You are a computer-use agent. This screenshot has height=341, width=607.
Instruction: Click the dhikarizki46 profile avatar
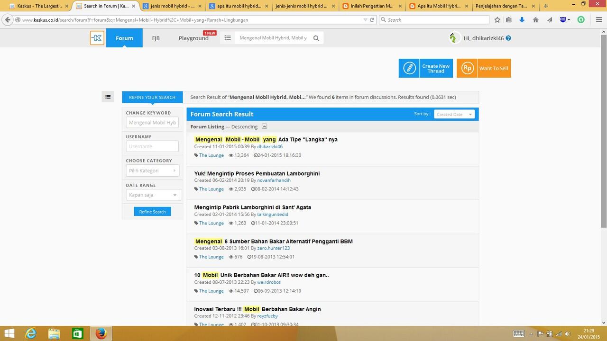click(454, 38)
